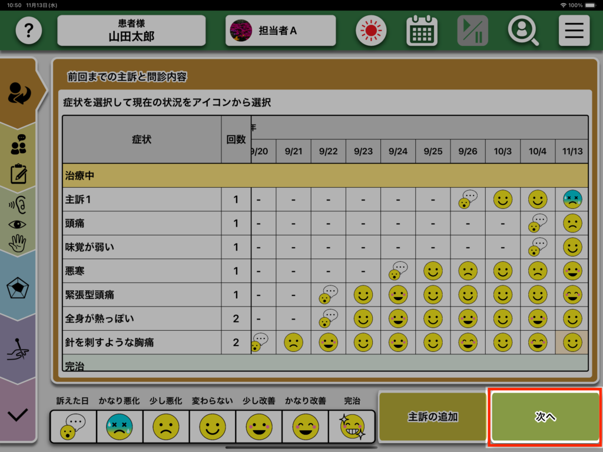Select the '完治' sparkling face icon

(x=352, y=426)
